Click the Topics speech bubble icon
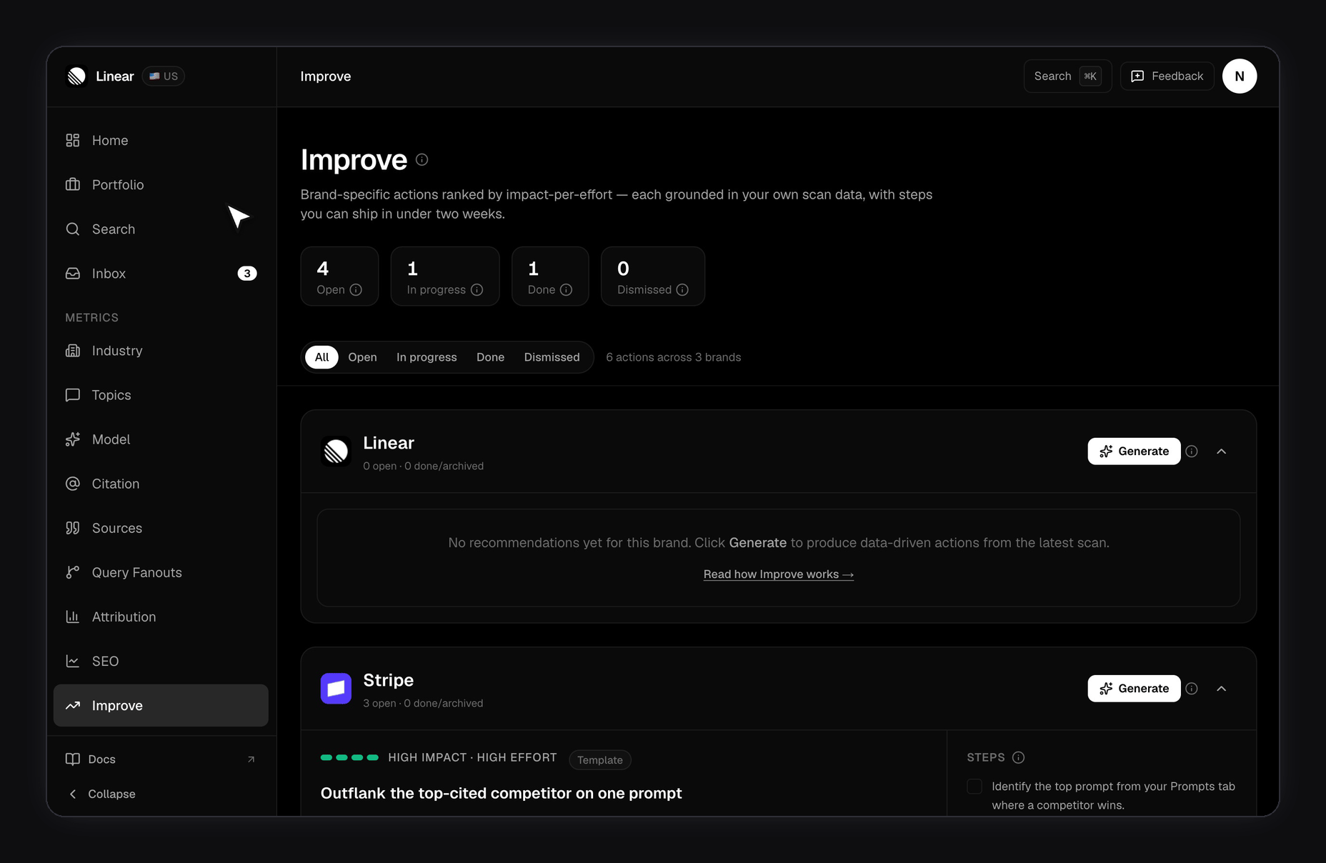This screenshot has height=863, width=1326. click(x=73, y=395)
